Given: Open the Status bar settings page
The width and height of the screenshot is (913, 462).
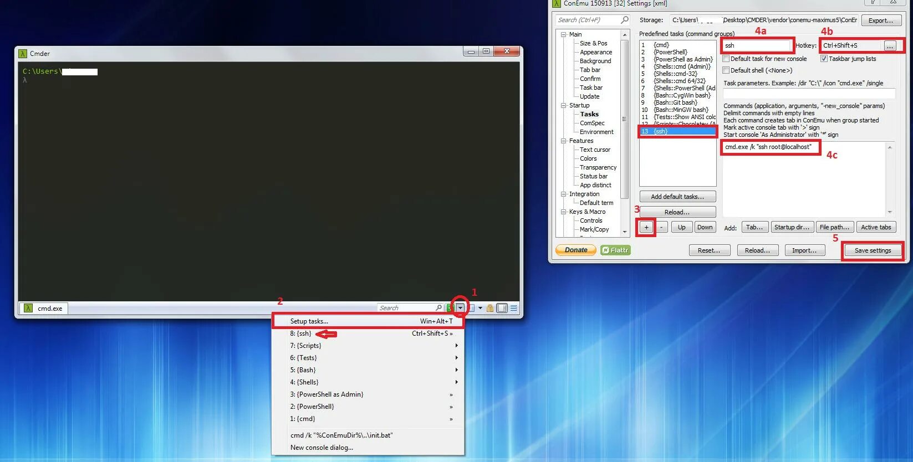Looking at the screenshot, I should (594, 176).
